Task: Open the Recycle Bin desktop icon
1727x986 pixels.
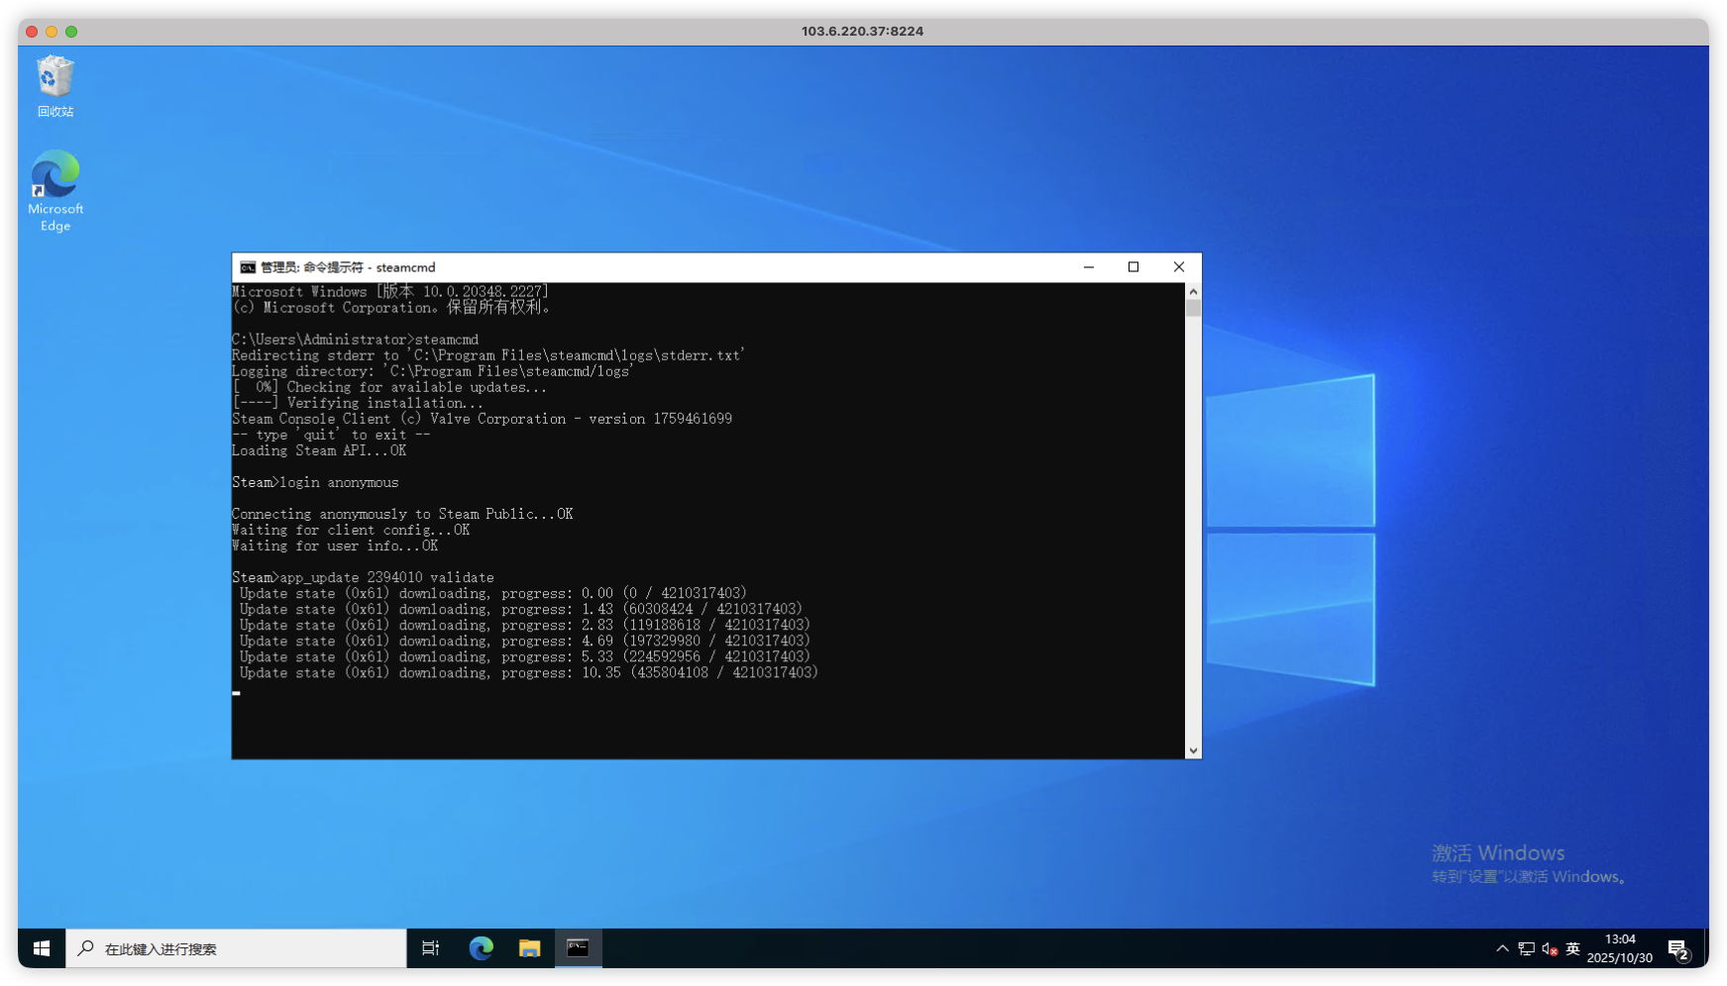Action: (55, 79)
